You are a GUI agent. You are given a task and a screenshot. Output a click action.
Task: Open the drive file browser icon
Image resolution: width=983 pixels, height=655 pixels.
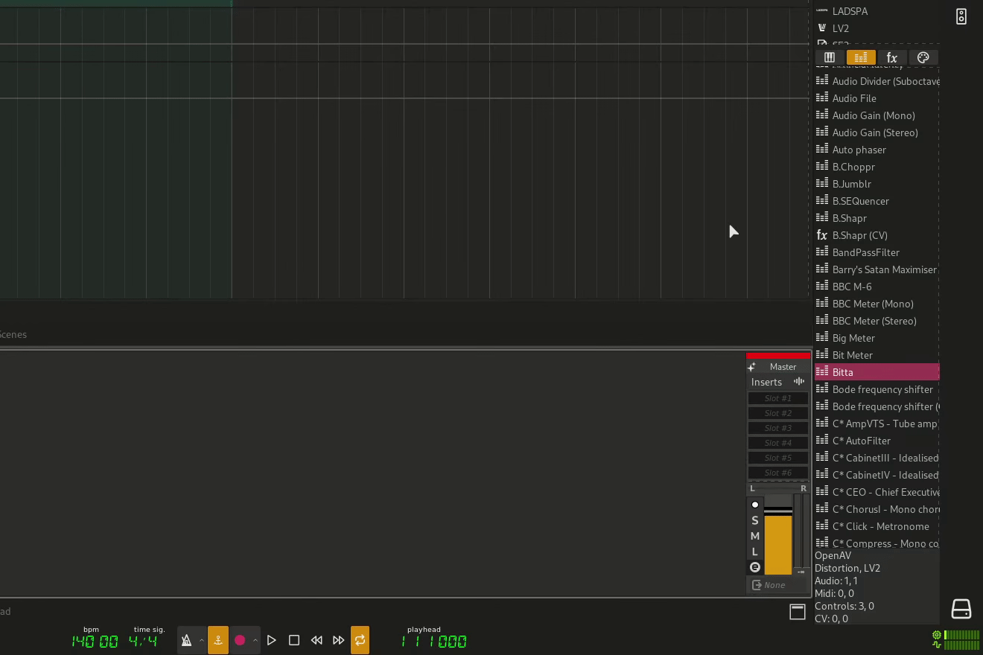coord(961,609)
